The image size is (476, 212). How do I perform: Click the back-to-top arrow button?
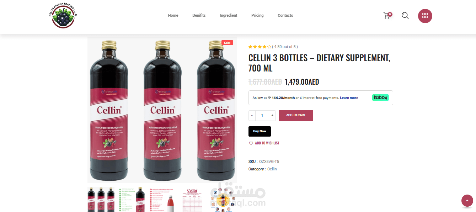point(467,201)
